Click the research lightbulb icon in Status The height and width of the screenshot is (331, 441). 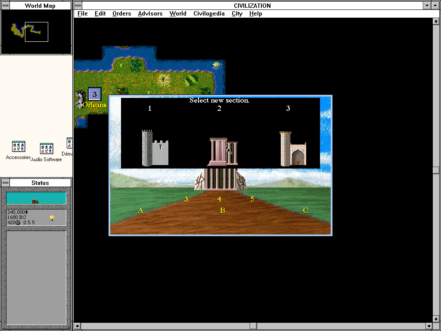[52, 218]
